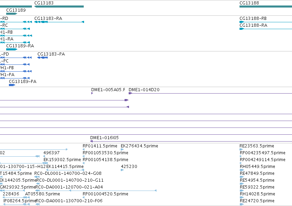
Task: Click the CG13189-RA transcript glyph
Action: [12, 49]
